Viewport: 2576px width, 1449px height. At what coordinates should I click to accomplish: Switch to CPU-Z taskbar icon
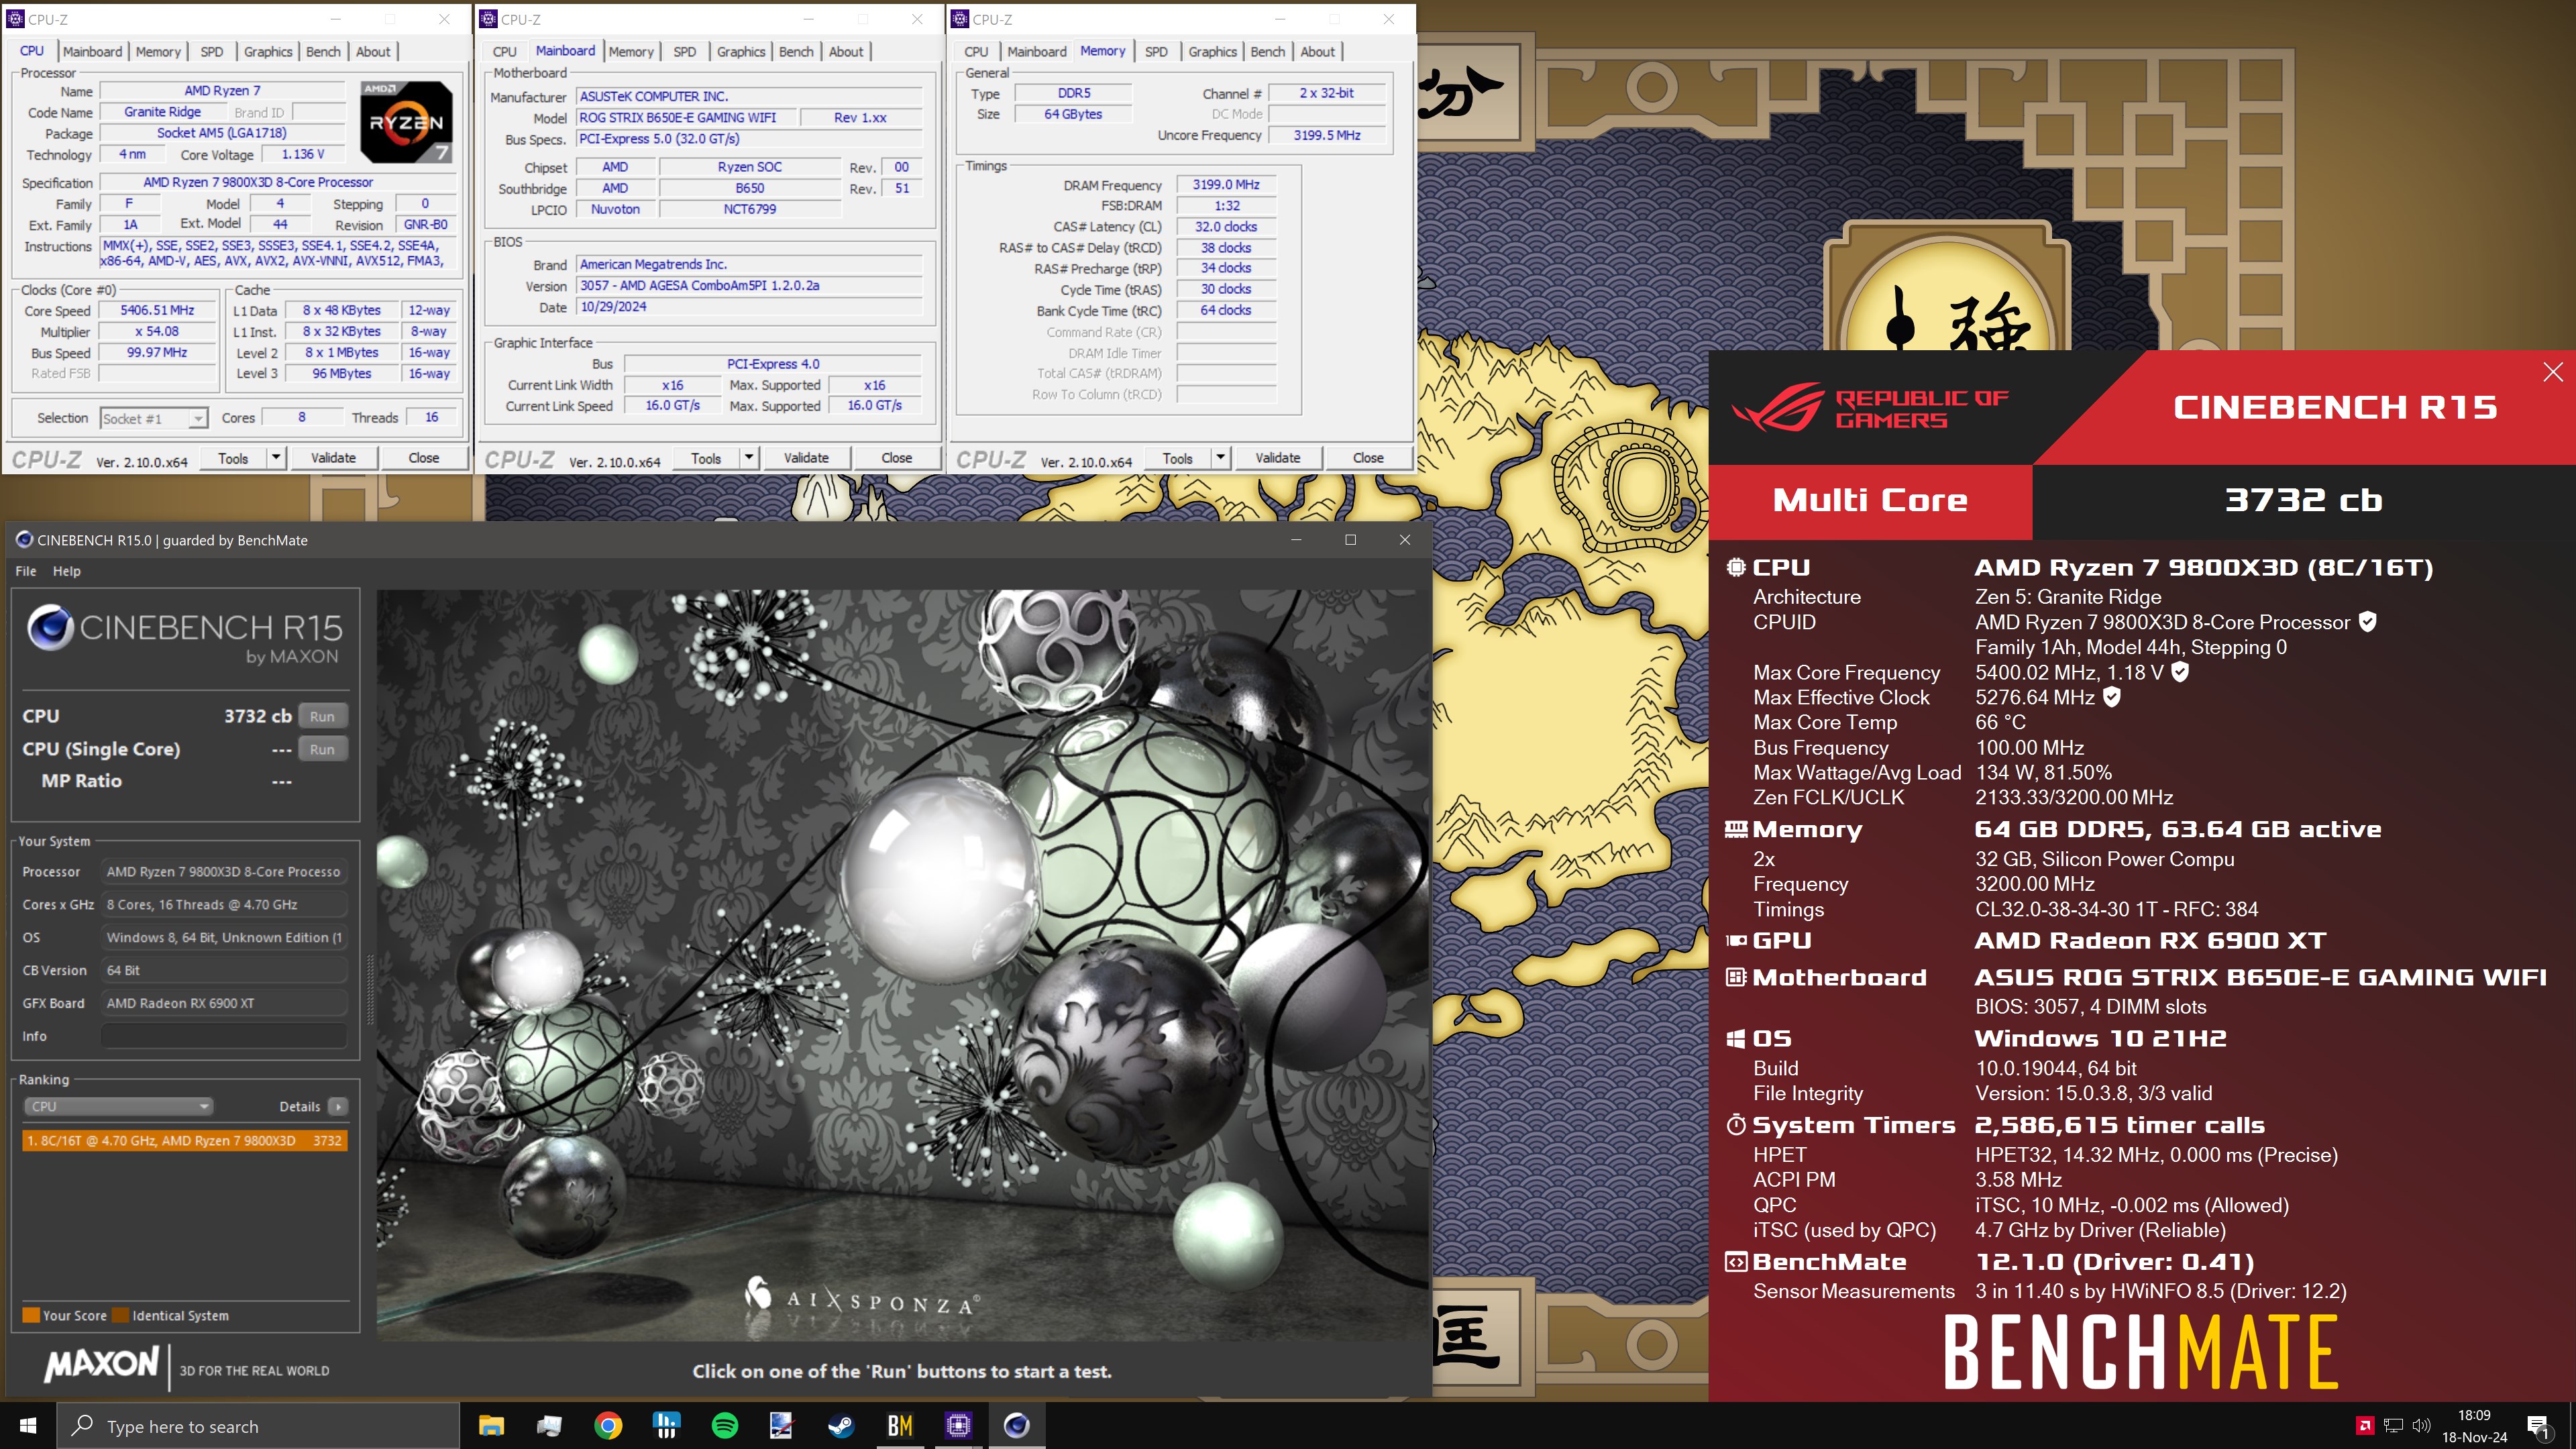point(958,1425)
